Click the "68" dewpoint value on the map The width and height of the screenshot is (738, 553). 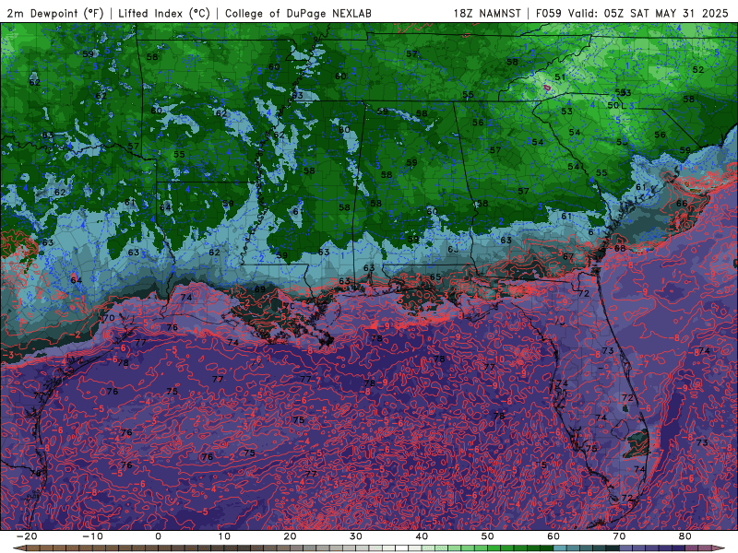620,248
